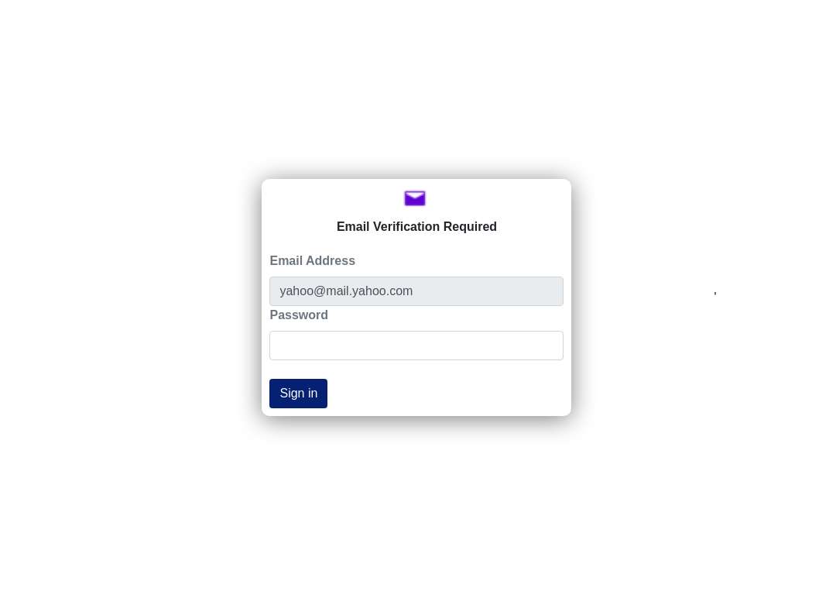Click the yahoo@mail.yahoo.com email field
The width and height of the screenshot is (836, 595).
(416, 291)
